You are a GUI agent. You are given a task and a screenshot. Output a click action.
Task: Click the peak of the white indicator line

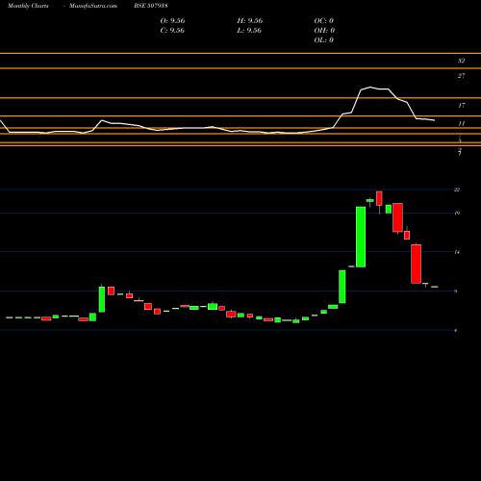click(x=370, y=87)
